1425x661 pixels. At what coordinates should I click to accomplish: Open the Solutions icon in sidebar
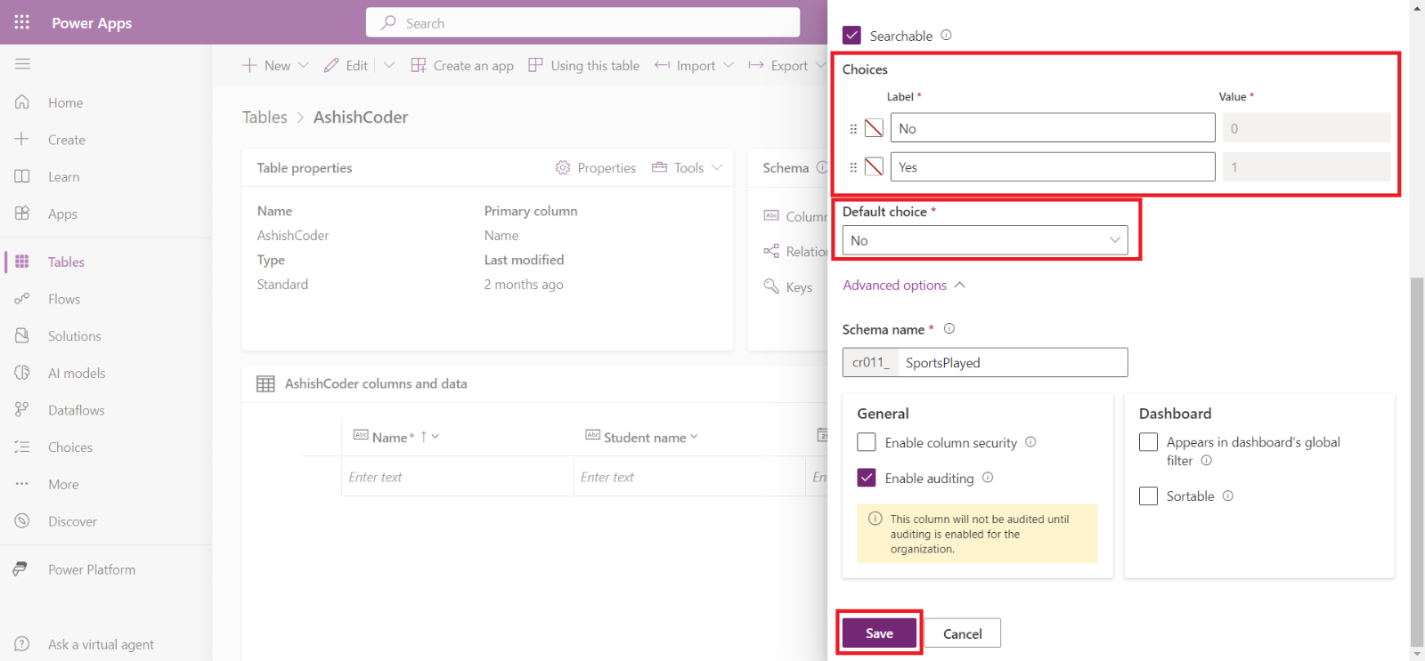tap(22, 336)
